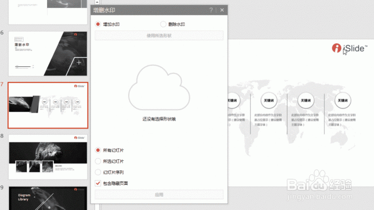Select the 增加水印 radio option
The width and height of the screenshot is (374, 210).
click(98, 24)
